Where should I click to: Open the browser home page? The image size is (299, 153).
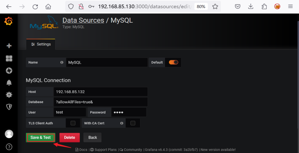click(x=48, y=7)
